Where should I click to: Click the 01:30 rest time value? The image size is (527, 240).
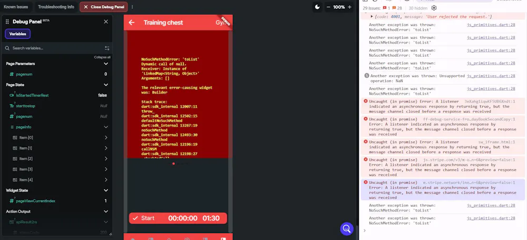211,218
